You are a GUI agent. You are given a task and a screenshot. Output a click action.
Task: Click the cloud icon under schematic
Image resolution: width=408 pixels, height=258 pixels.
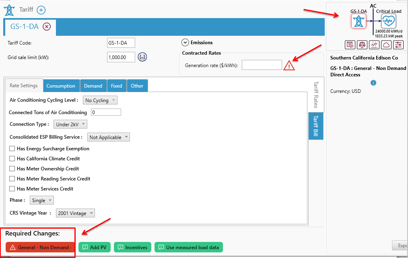pos(386,45)
